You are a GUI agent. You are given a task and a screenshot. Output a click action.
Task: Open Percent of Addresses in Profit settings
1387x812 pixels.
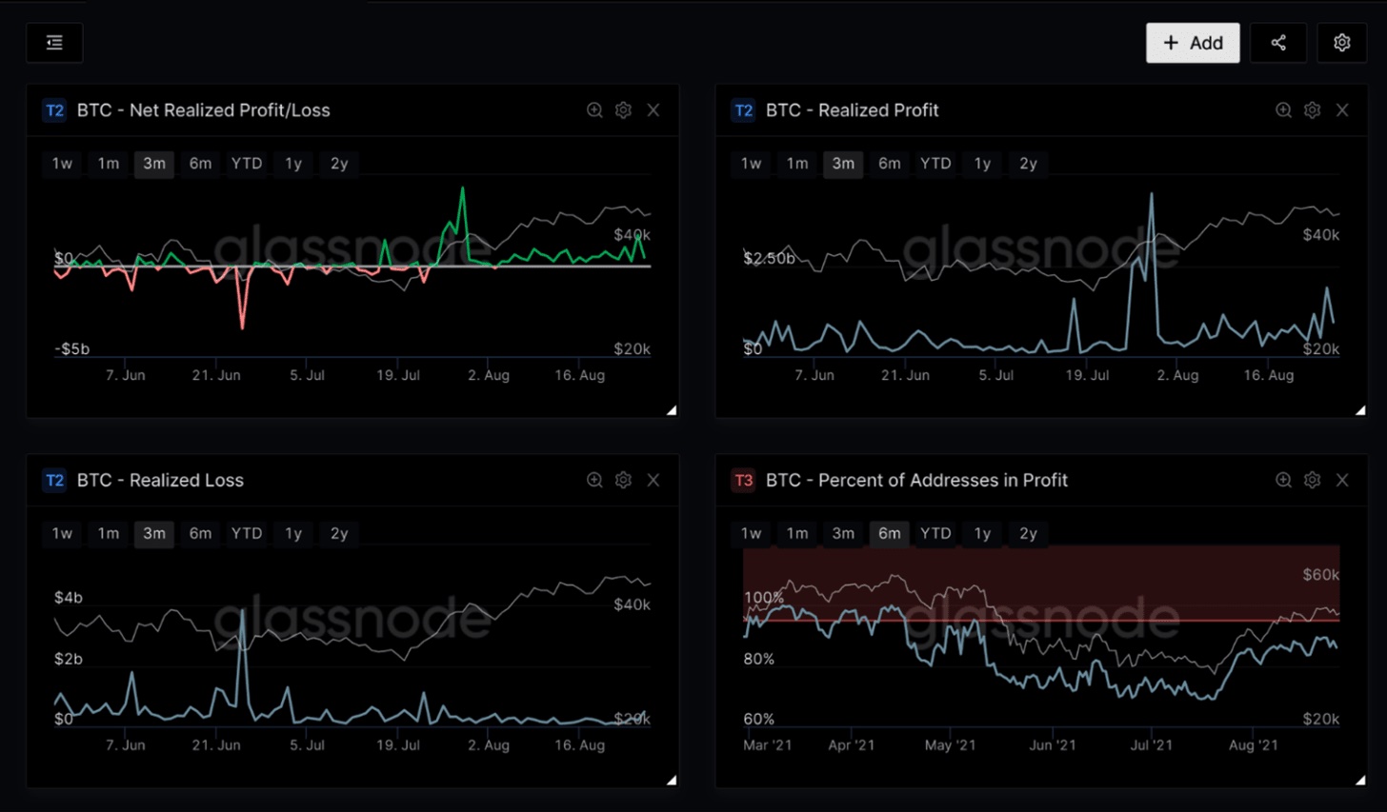coord(1312,481)
